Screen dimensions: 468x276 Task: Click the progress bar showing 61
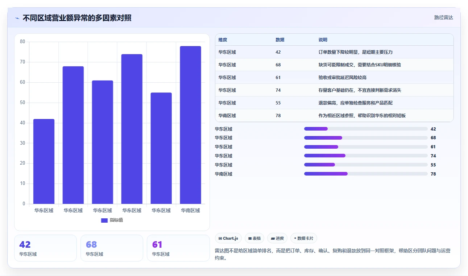point(366,147)
